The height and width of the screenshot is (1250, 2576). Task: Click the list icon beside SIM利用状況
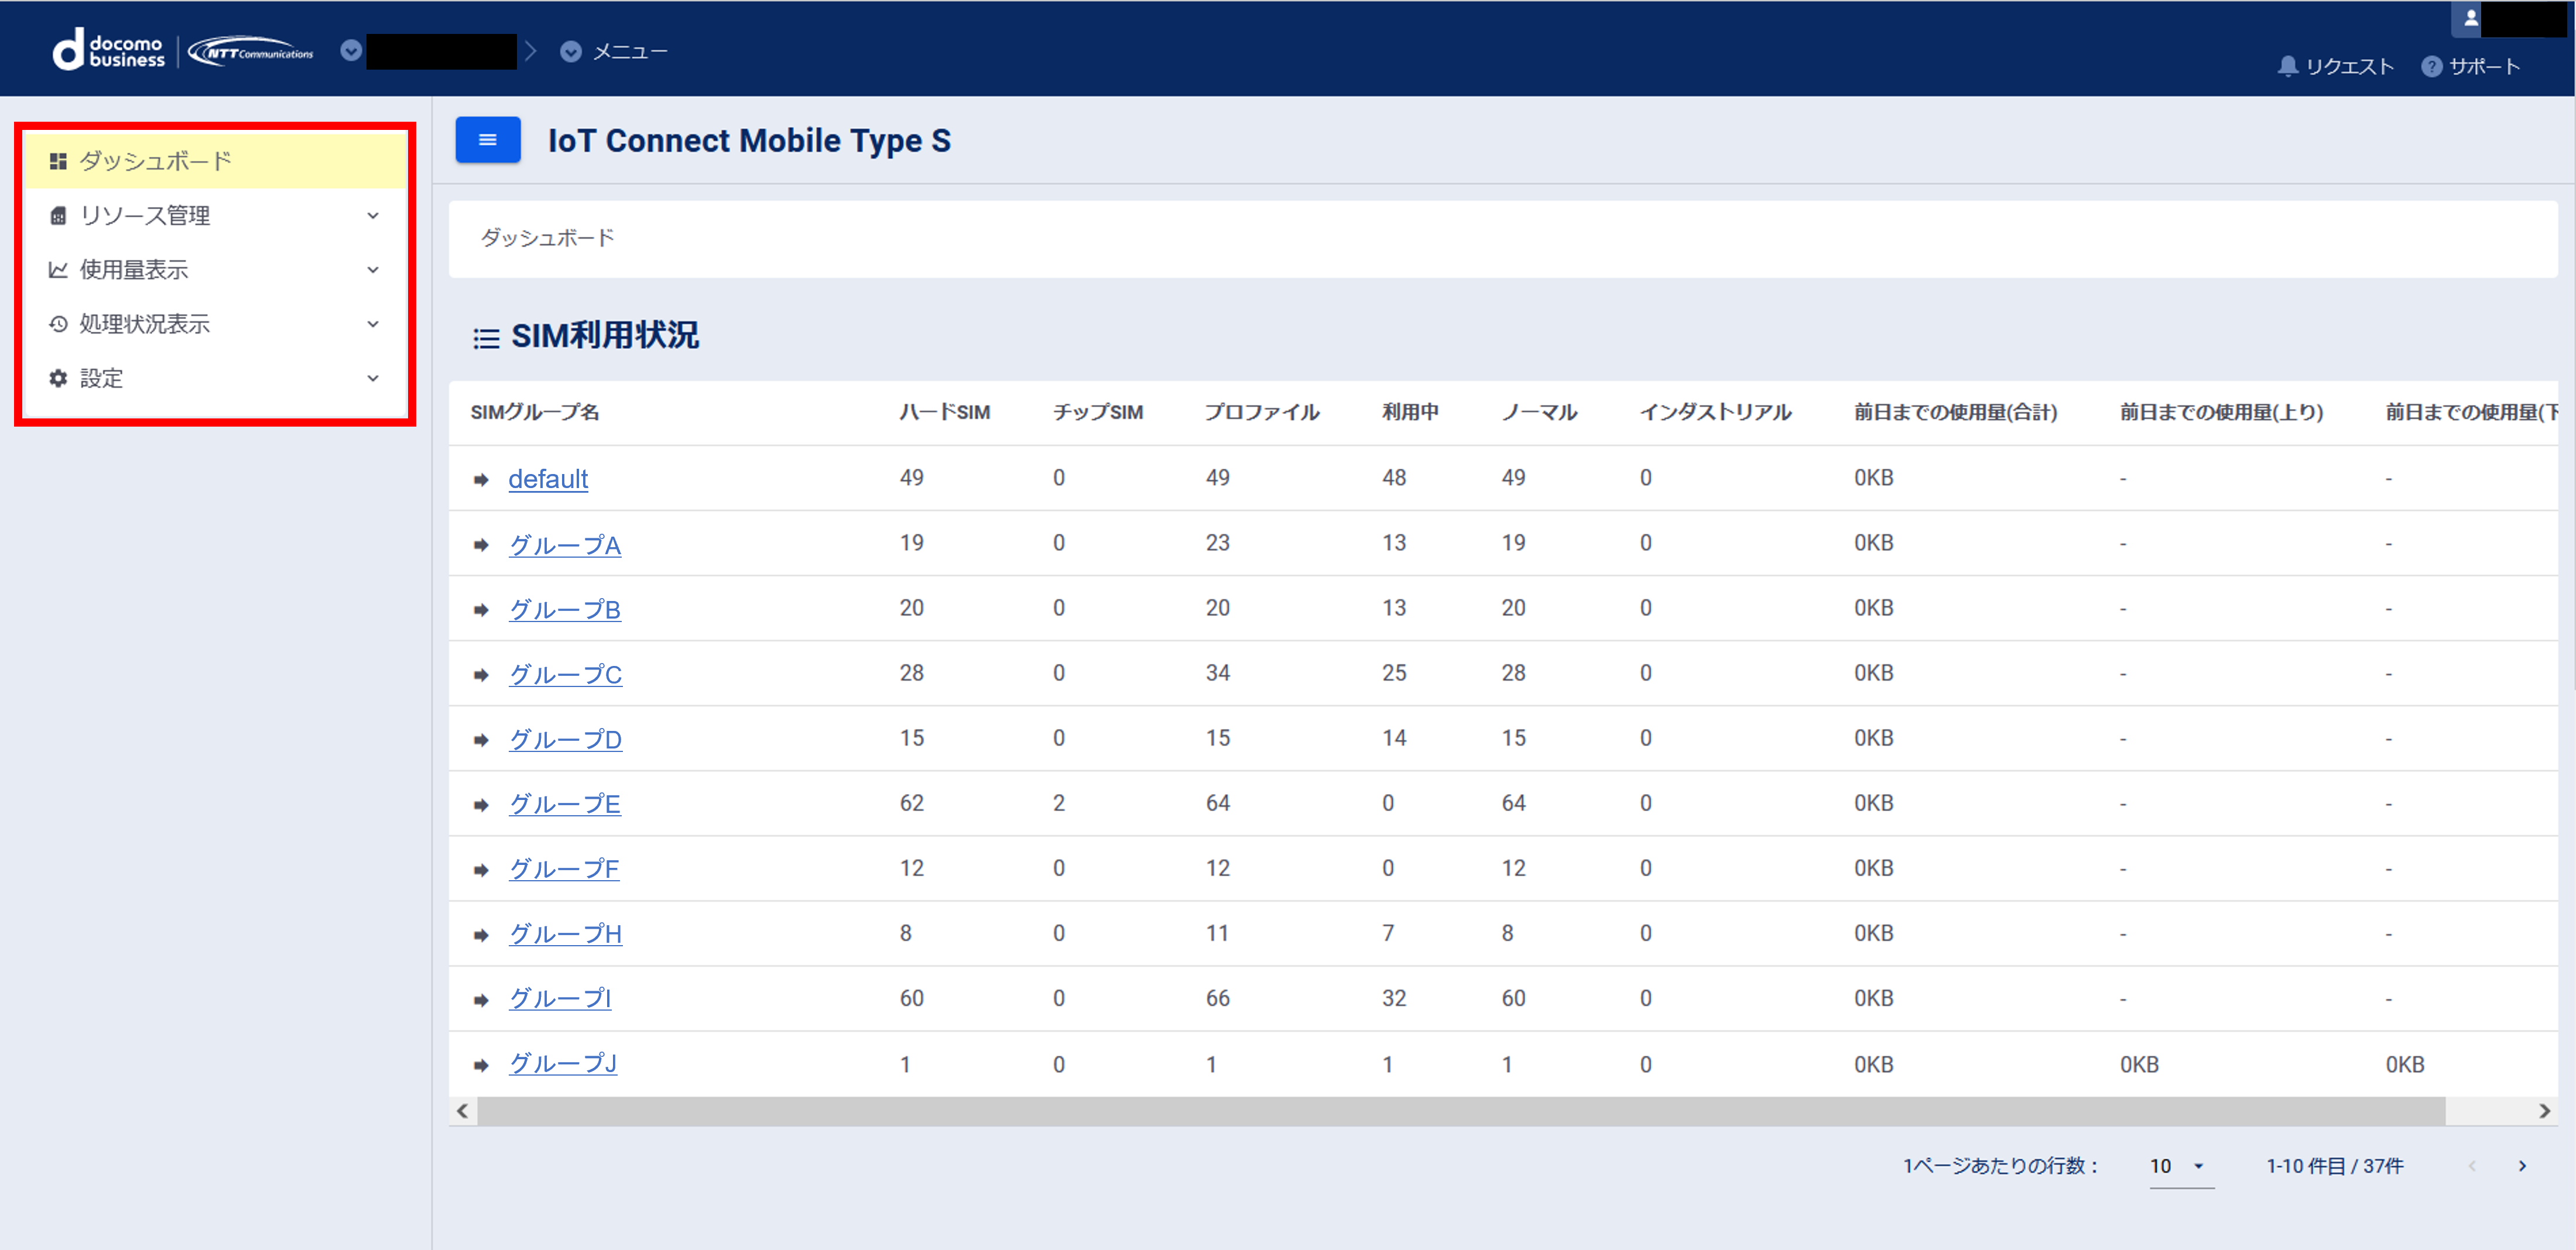pyautogui.click(x=486, y=339)
